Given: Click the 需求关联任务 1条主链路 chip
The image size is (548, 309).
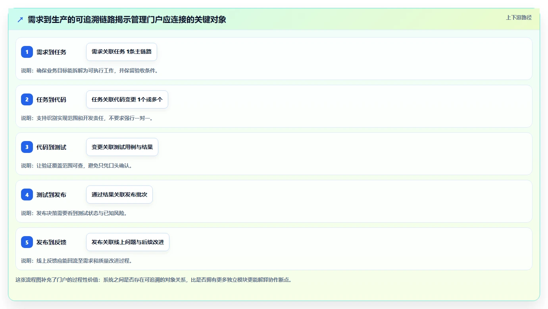Looking at the screenshot, I should [121, 52].
